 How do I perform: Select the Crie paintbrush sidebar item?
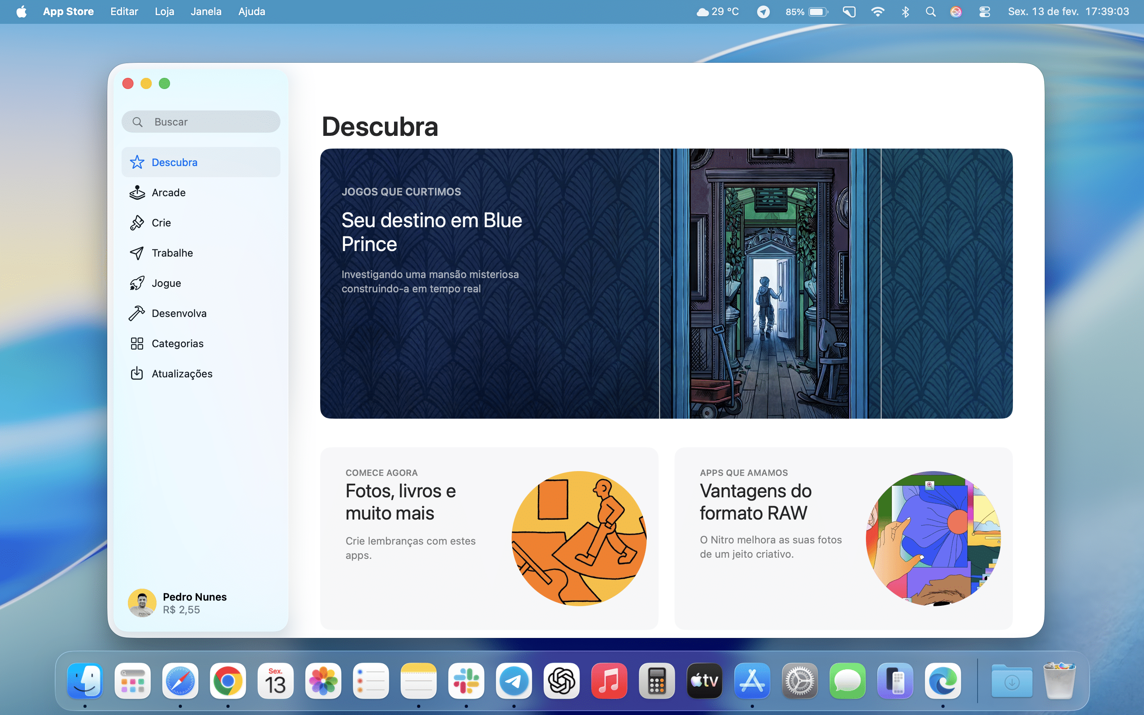point(161,223)
